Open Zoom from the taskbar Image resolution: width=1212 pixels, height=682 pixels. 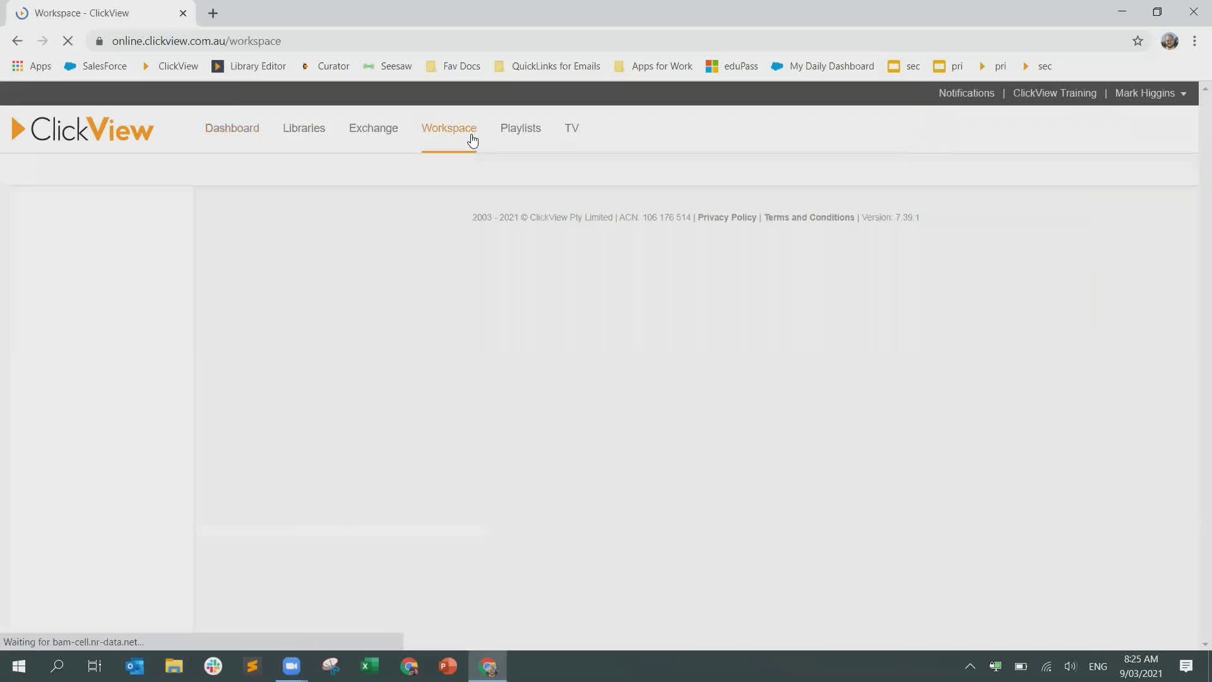291,666
